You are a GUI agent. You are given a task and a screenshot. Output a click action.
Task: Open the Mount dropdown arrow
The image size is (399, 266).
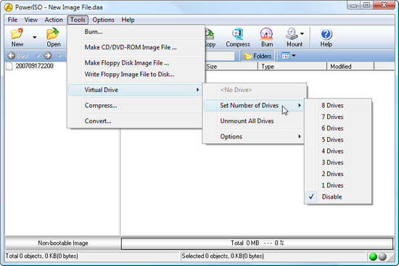coord(302,33)
